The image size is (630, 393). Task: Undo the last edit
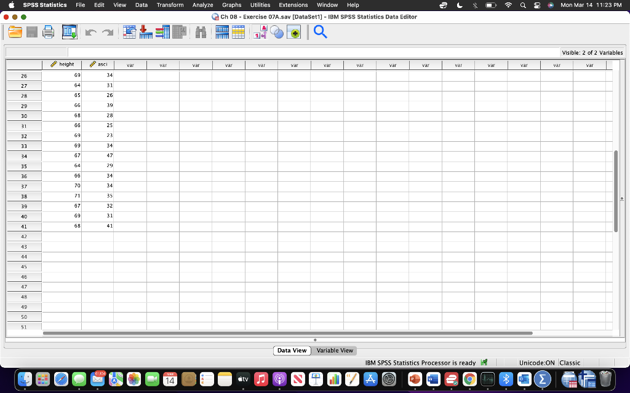(91, 32)
